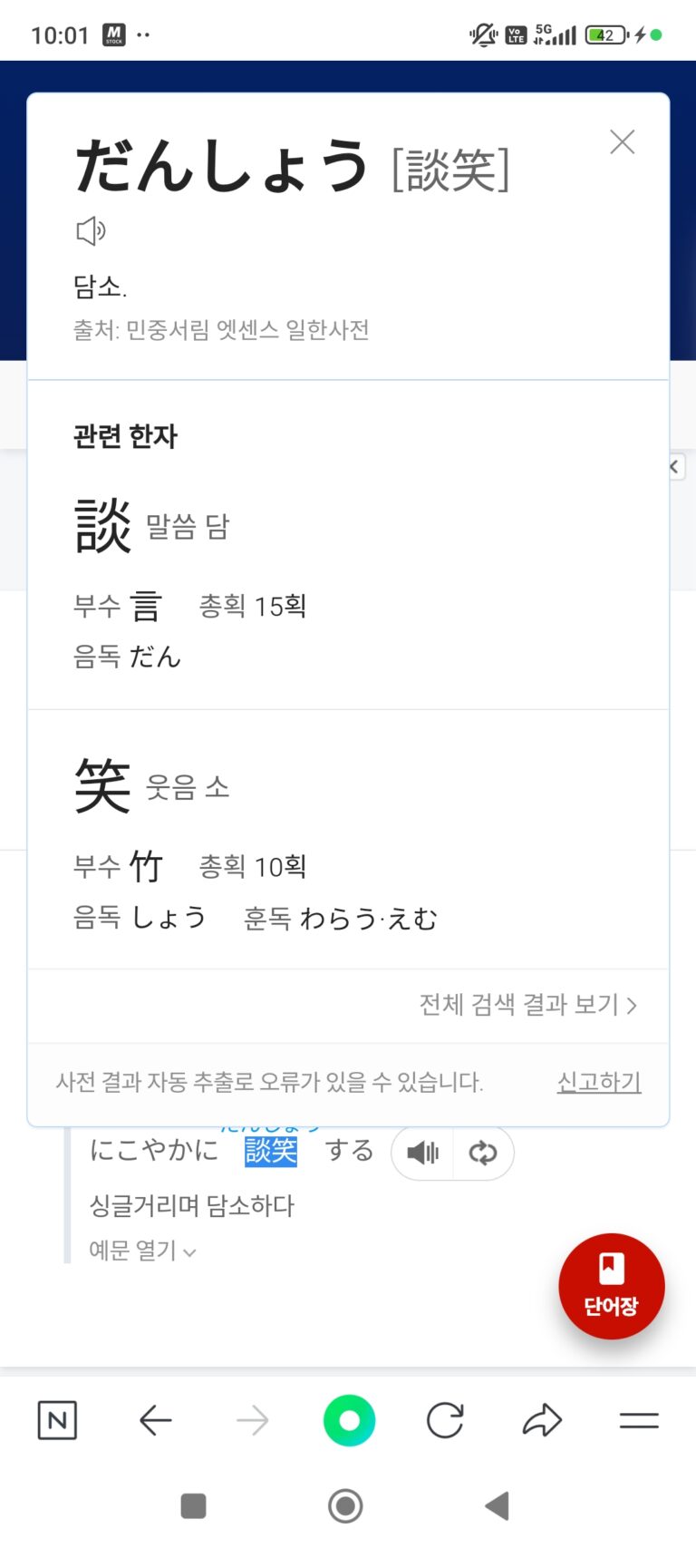Go back to the previous page
Image resolution: width=696 pixels, height=1548 pixels.
[156, 1420]
